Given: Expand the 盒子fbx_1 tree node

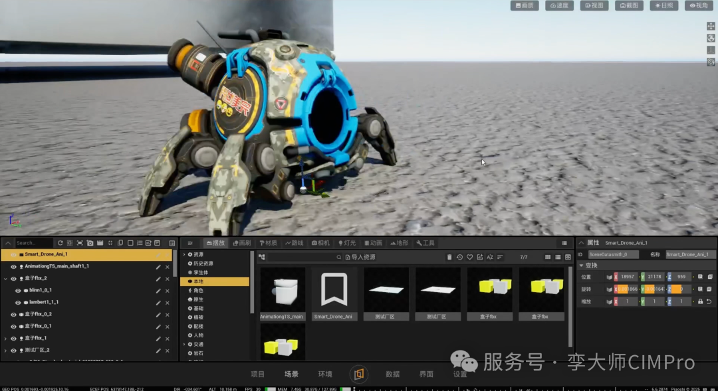Looking at the screenshot, I should pyautogui.click(x=5, y=339).
